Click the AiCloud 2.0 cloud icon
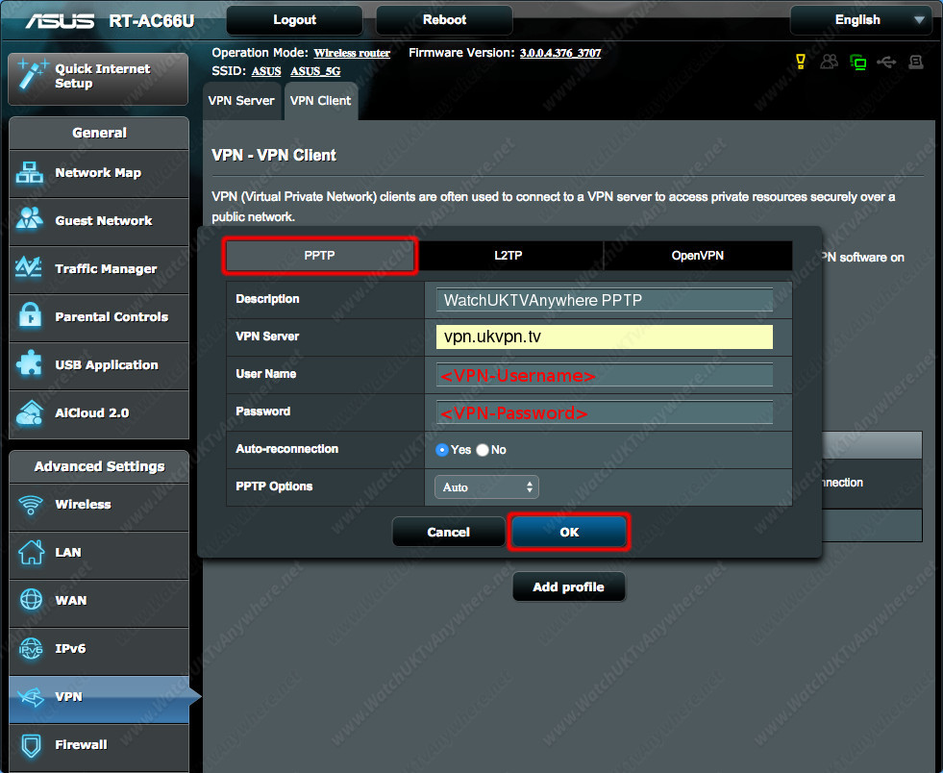 click(x=30, y=412)
